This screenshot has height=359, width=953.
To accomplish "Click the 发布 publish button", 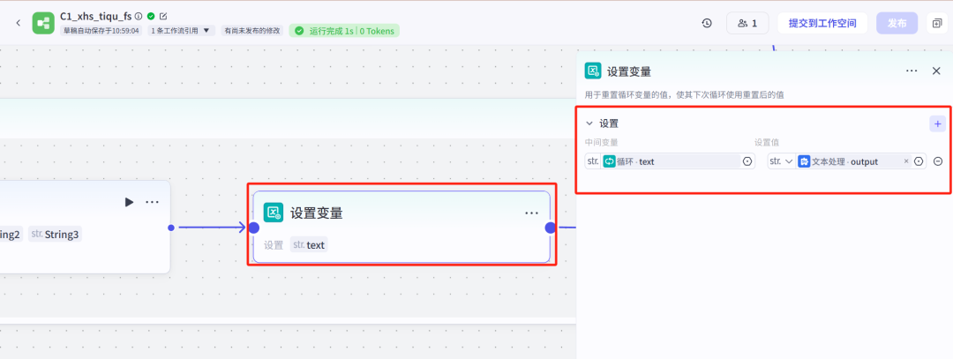I will (x=897, y=23).
